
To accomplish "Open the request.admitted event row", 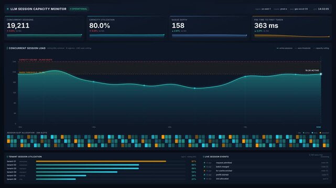I will [266, 163].
